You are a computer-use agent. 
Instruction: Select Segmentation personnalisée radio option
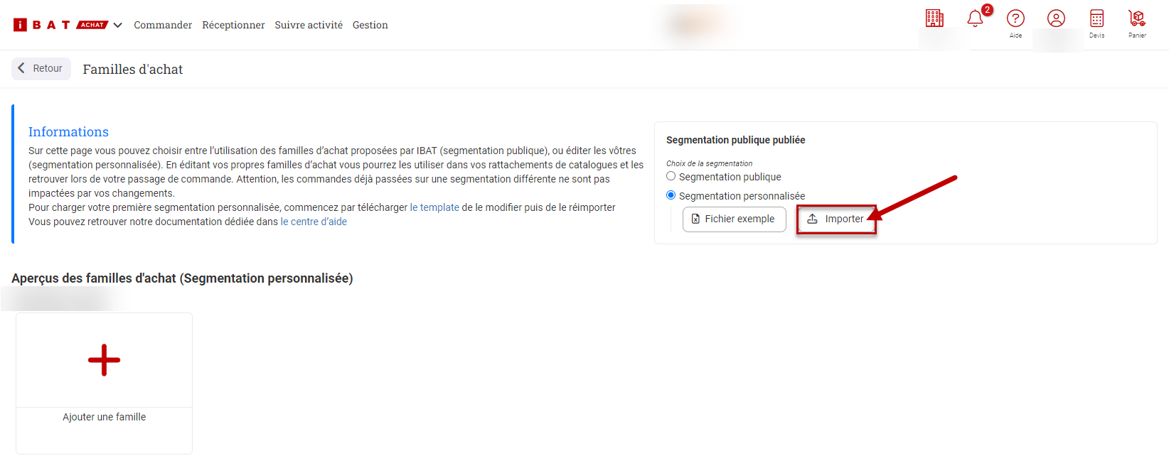coord(671,195)
